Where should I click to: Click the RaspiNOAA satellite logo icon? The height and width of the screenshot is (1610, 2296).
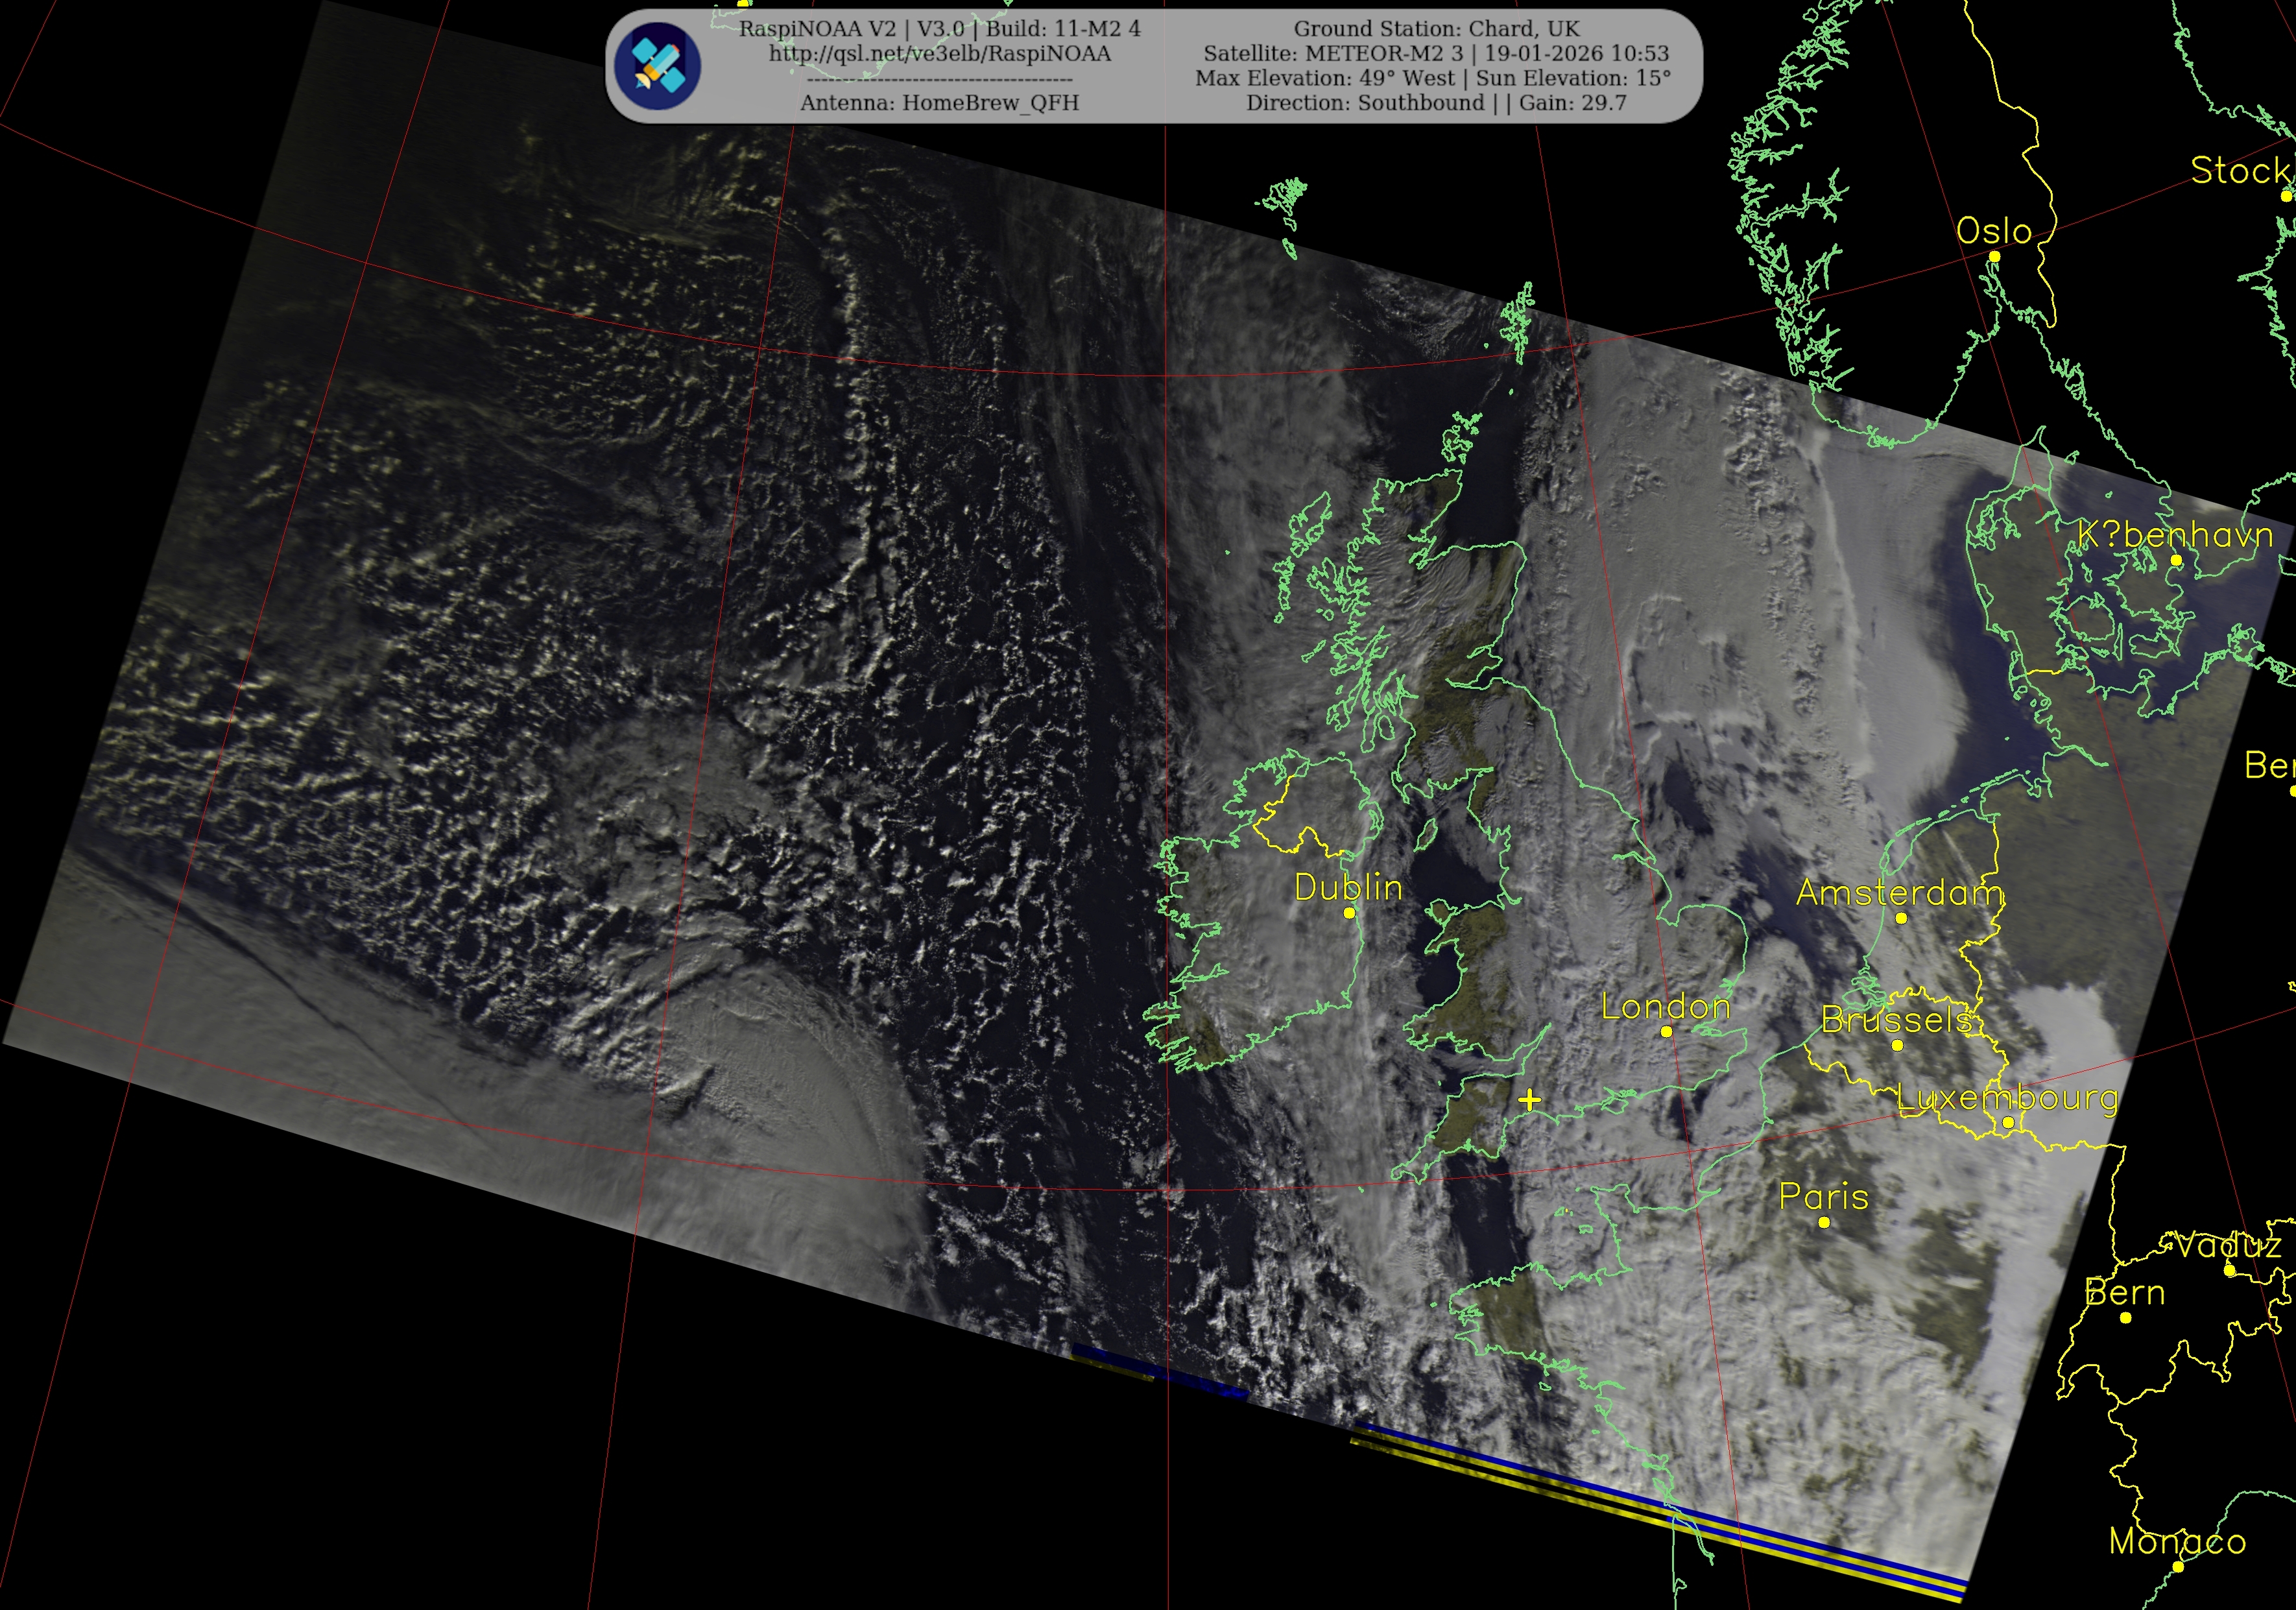point(657,66)
